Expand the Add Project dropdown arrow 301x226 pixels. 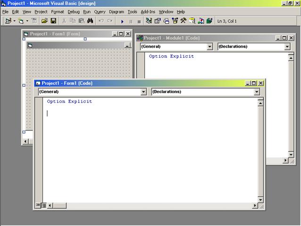tap(15, 21)
